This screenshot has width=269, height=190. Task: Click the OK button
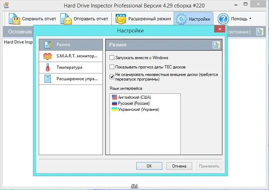coord(149,166)
